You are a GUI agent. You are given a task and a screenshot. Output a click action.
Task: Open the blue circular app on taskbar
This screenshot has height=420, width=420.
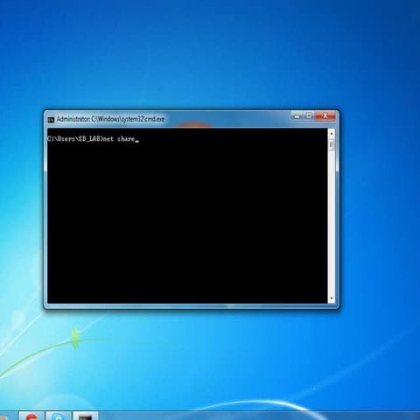pyautogui.click(x=59, y=416)
